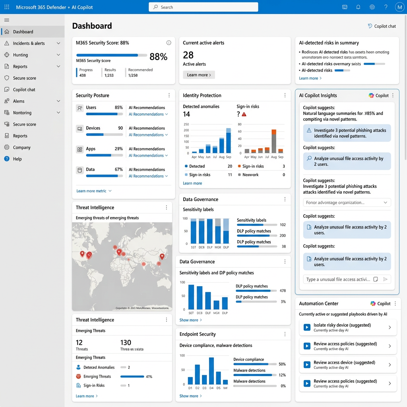
Task: Open the user profile avatar M
Action: [399, 7]
